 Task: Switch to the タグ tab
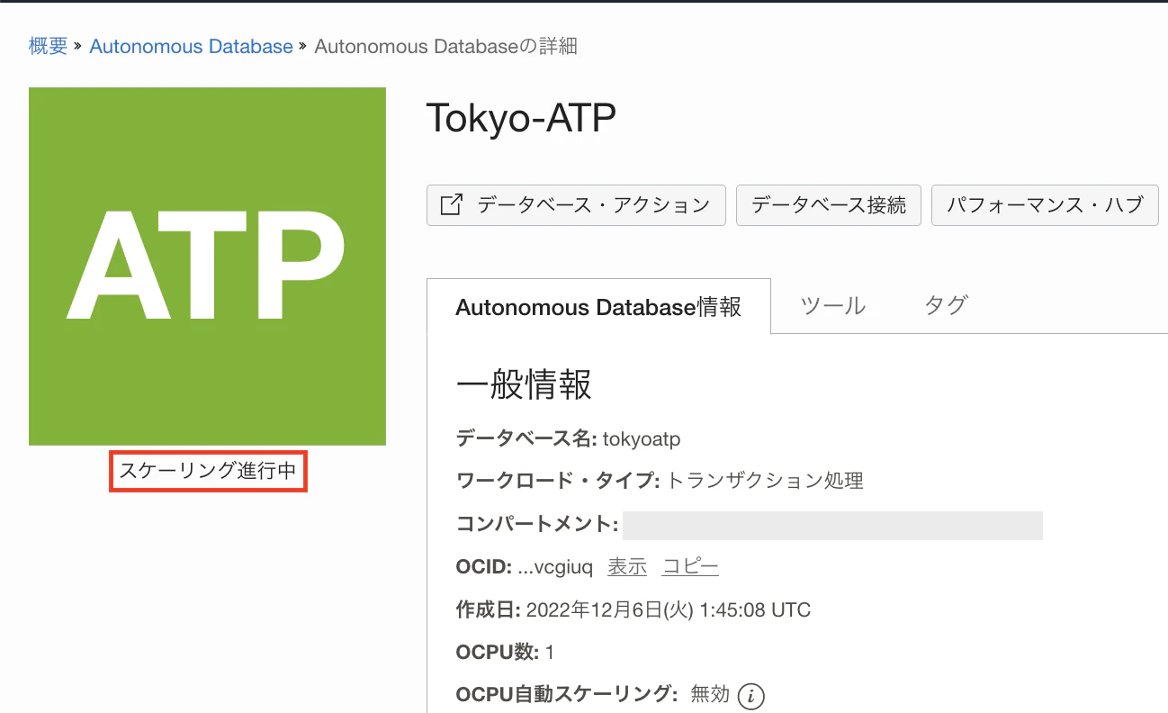(x=946, y=306)
